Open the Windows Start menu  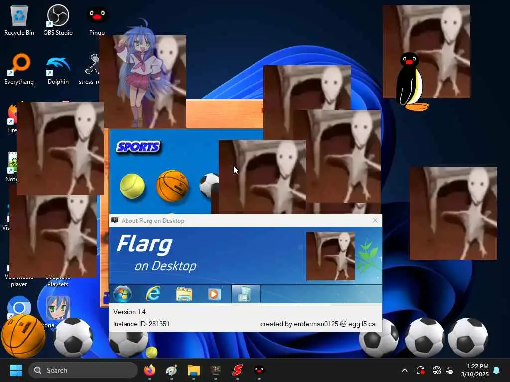[x=16, y=370]
